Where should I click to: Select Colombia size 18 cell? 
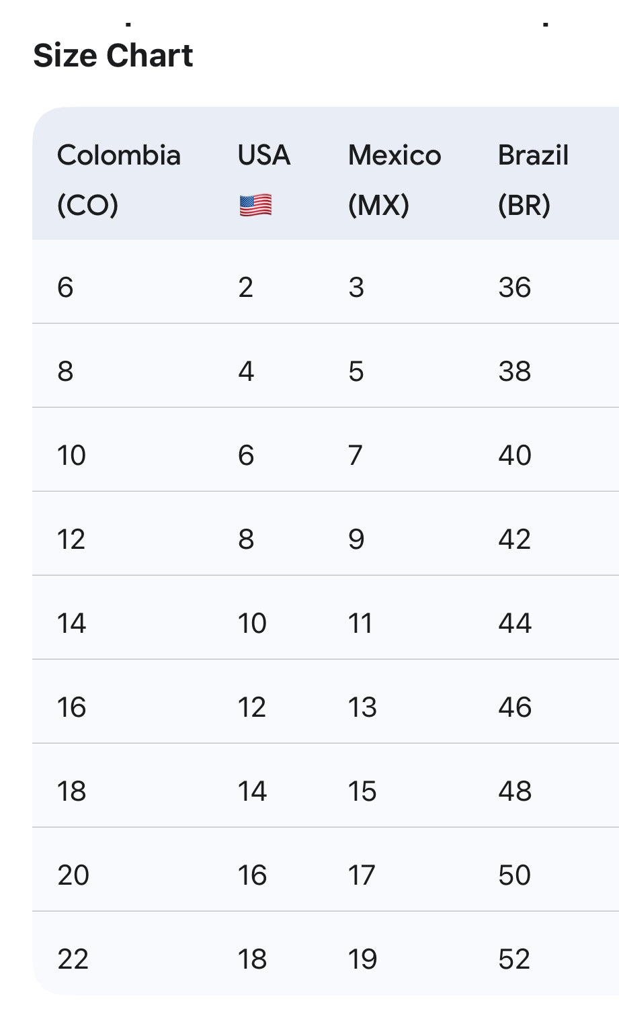coord(72,791)
